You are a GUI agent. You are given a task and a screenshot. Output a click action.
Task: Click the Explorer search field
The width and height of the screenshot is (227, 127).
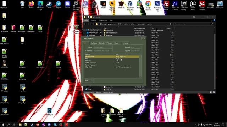click(x=194, y=24)
